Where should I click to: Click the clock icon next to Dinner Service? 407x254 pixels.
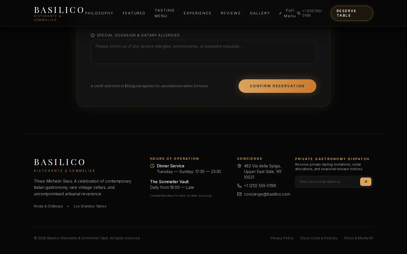pos(152,166)
